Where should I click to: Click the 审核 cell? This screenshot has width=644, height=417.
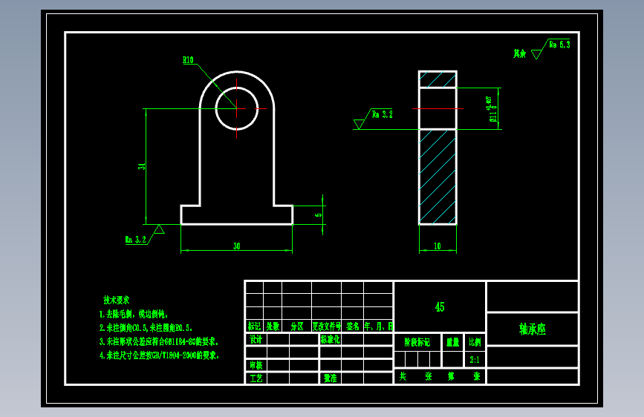pos(256,365)
